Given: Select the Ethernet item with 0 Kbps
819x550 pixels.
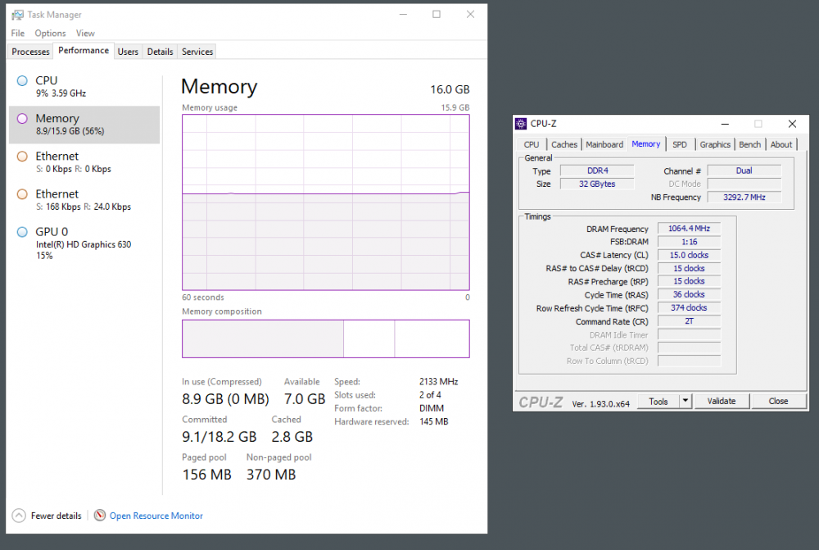Looking at the screenshot, I should tap(84, 162).
